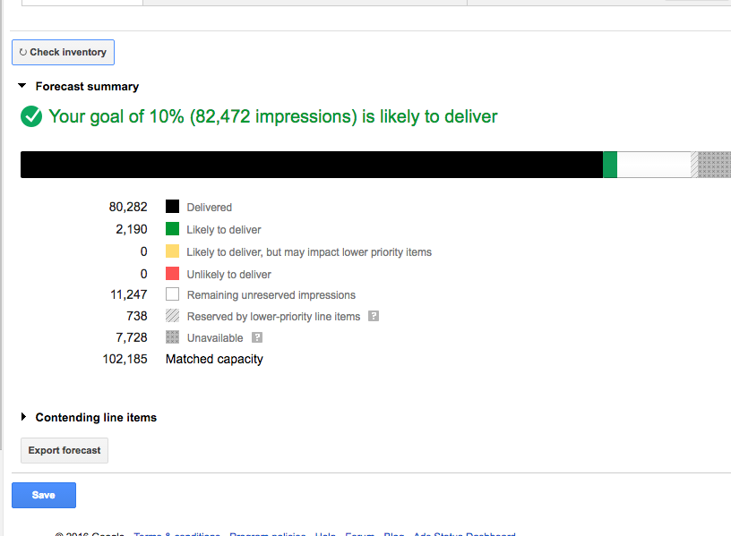
Task: Click the Check inventory button
Action: coord(63,52)
